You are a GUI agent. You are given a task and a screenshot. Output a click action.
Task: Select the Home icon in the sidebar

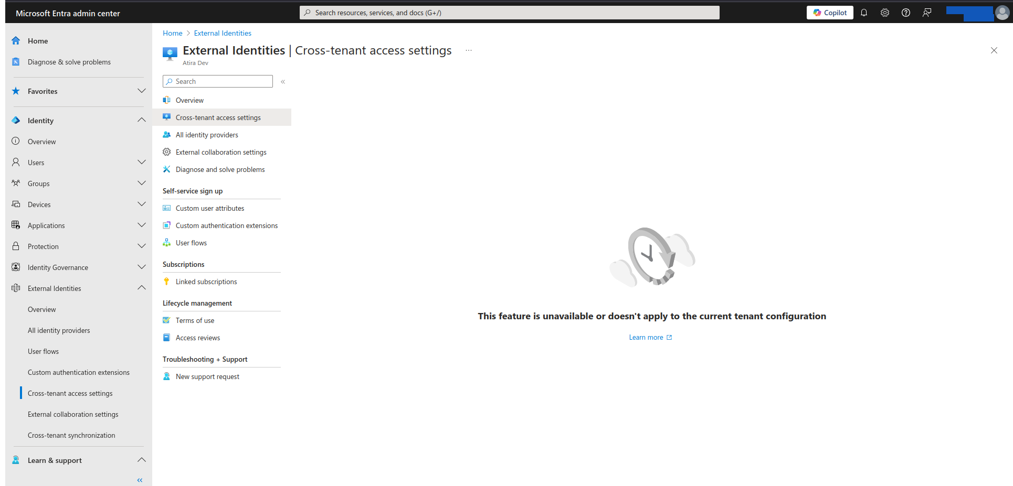coord(15,40)
